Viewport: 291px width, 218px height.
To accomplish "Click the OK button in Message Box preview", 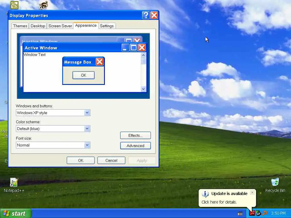I will point(84,75).
